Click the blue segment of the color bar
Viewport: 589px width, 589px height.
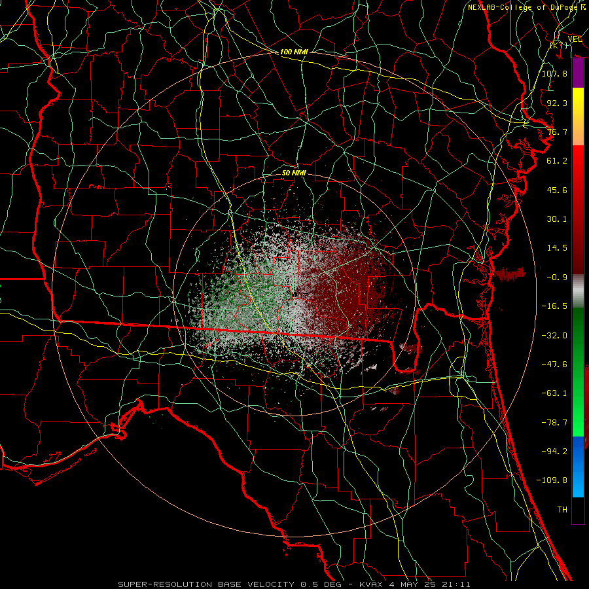(578, 467)
